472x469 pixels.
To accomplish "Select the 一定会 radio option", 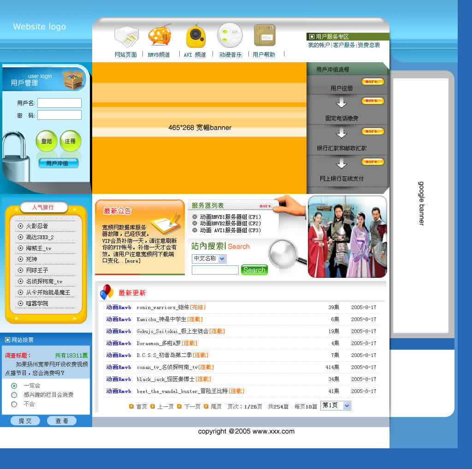I will click(14, 386).
